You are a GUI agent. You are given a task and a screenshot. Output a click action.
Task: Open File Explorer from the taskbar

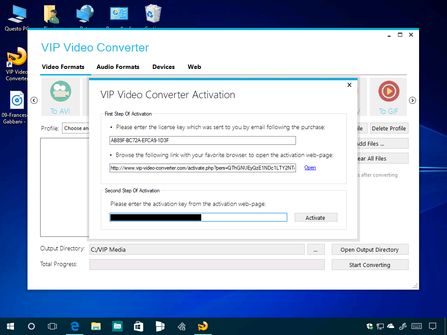[x=96, y=326]
